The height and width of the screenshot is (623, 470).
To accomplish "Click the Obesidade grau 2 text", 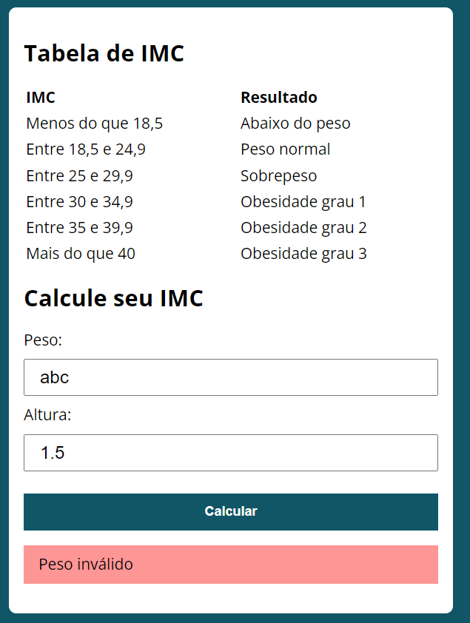I will 302,227.
